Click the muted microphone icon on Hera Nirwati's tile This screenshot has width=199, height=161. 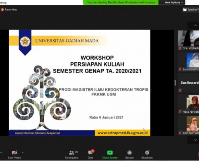(x=180, y=111)
